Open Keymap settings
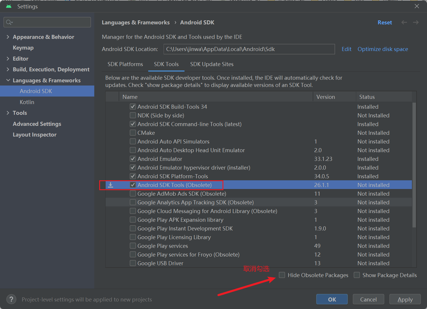Image resolution: width=427 pixels, height=309 pixels. tap(23, 48)
